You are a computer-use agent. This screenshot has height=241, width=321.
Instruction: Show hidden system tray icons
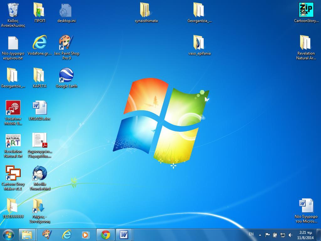pos(260,235)
